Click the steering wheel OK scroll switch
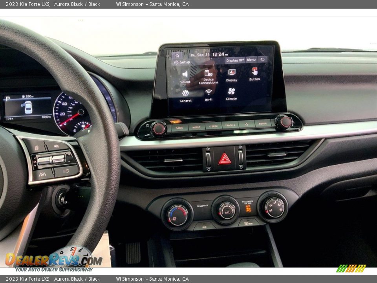The image size is (377, 283). [x=51, y=160]
